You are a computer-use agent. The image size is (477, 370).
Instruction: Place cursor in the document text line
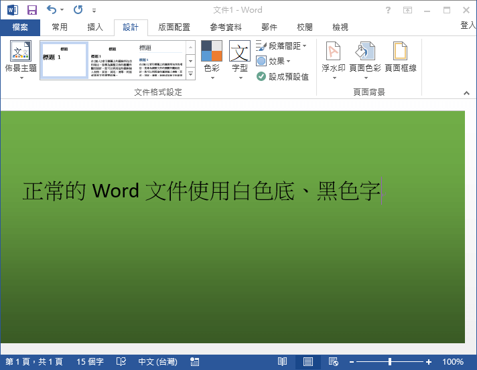(x=202, y=191)
